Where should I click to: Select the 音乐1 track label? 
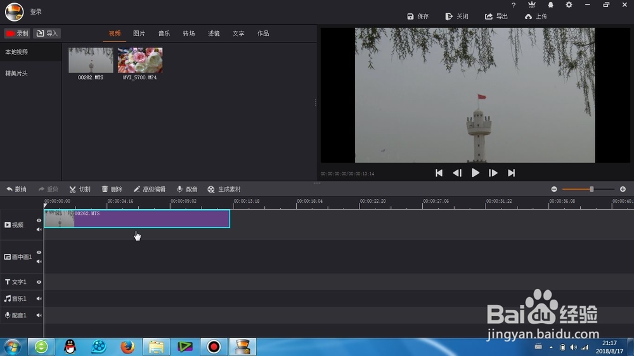click(15, 298)
